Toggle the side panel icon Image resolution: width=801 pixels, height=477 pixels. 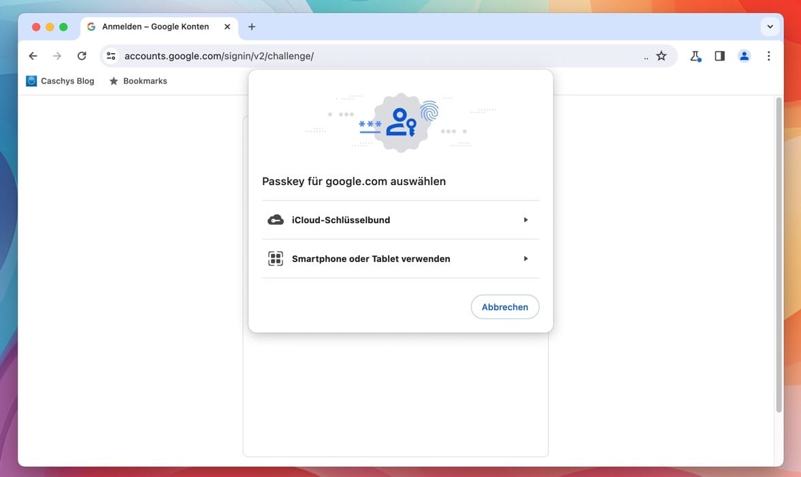click(x=719, y=56)
